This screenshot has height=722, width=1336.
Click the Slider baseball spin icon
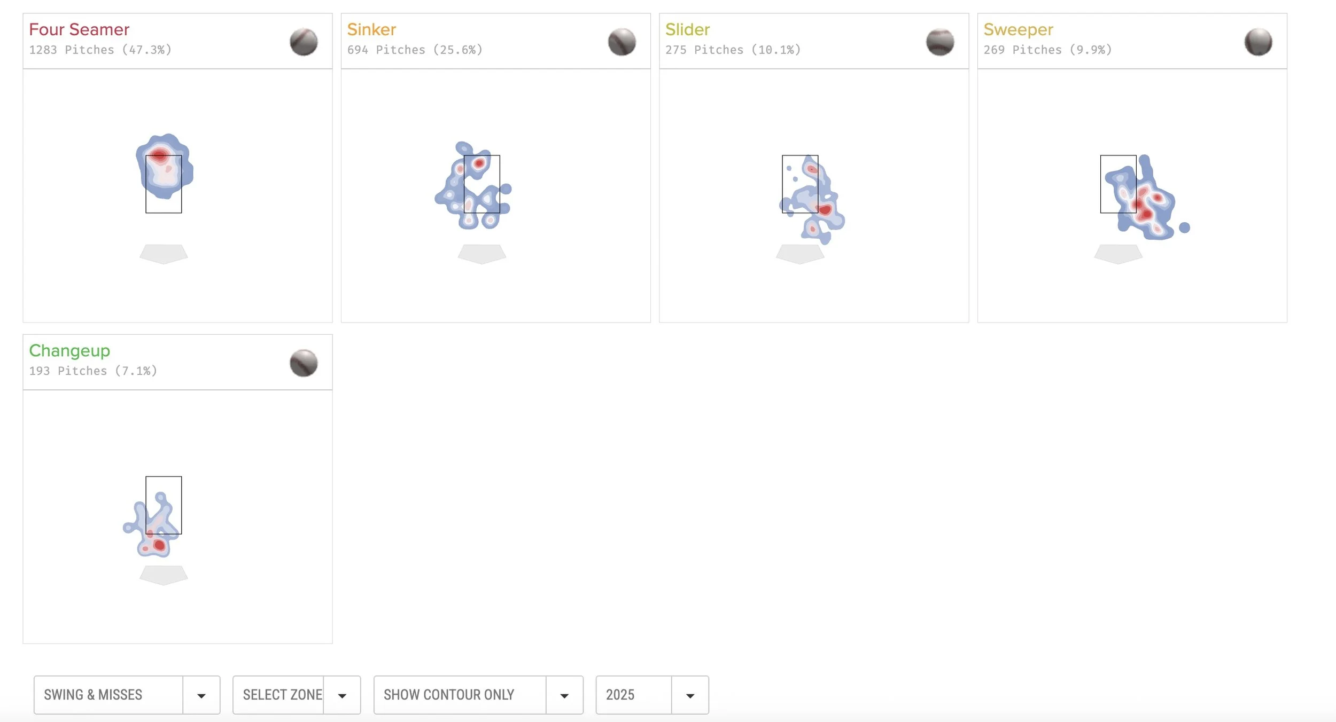click(x=940, y=42)
